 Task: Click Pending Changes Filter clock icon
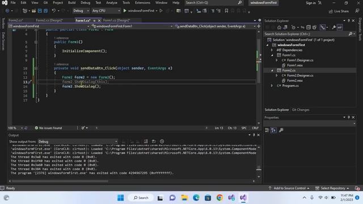293,28
